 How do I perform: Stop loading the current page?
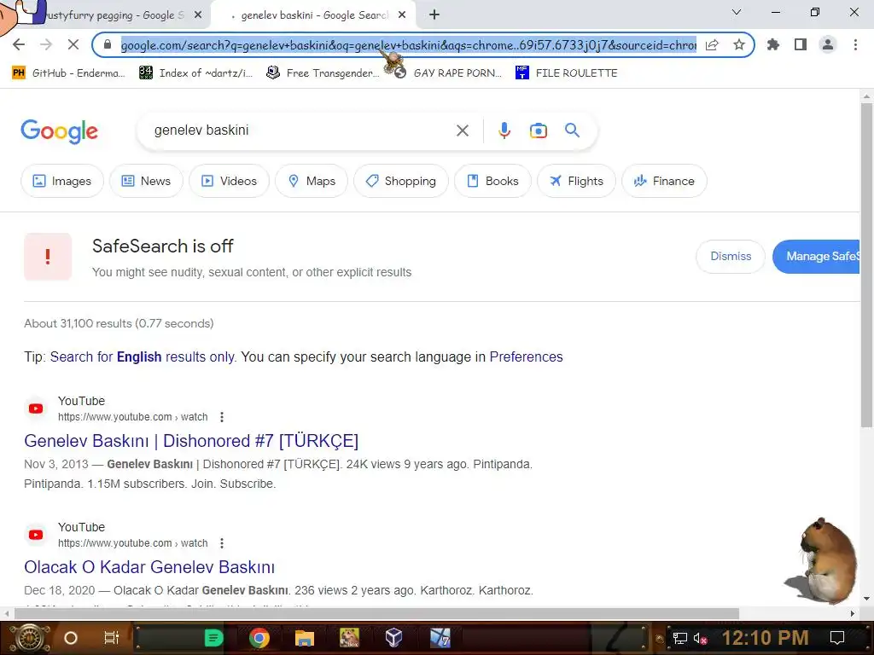tap(73, 44)
